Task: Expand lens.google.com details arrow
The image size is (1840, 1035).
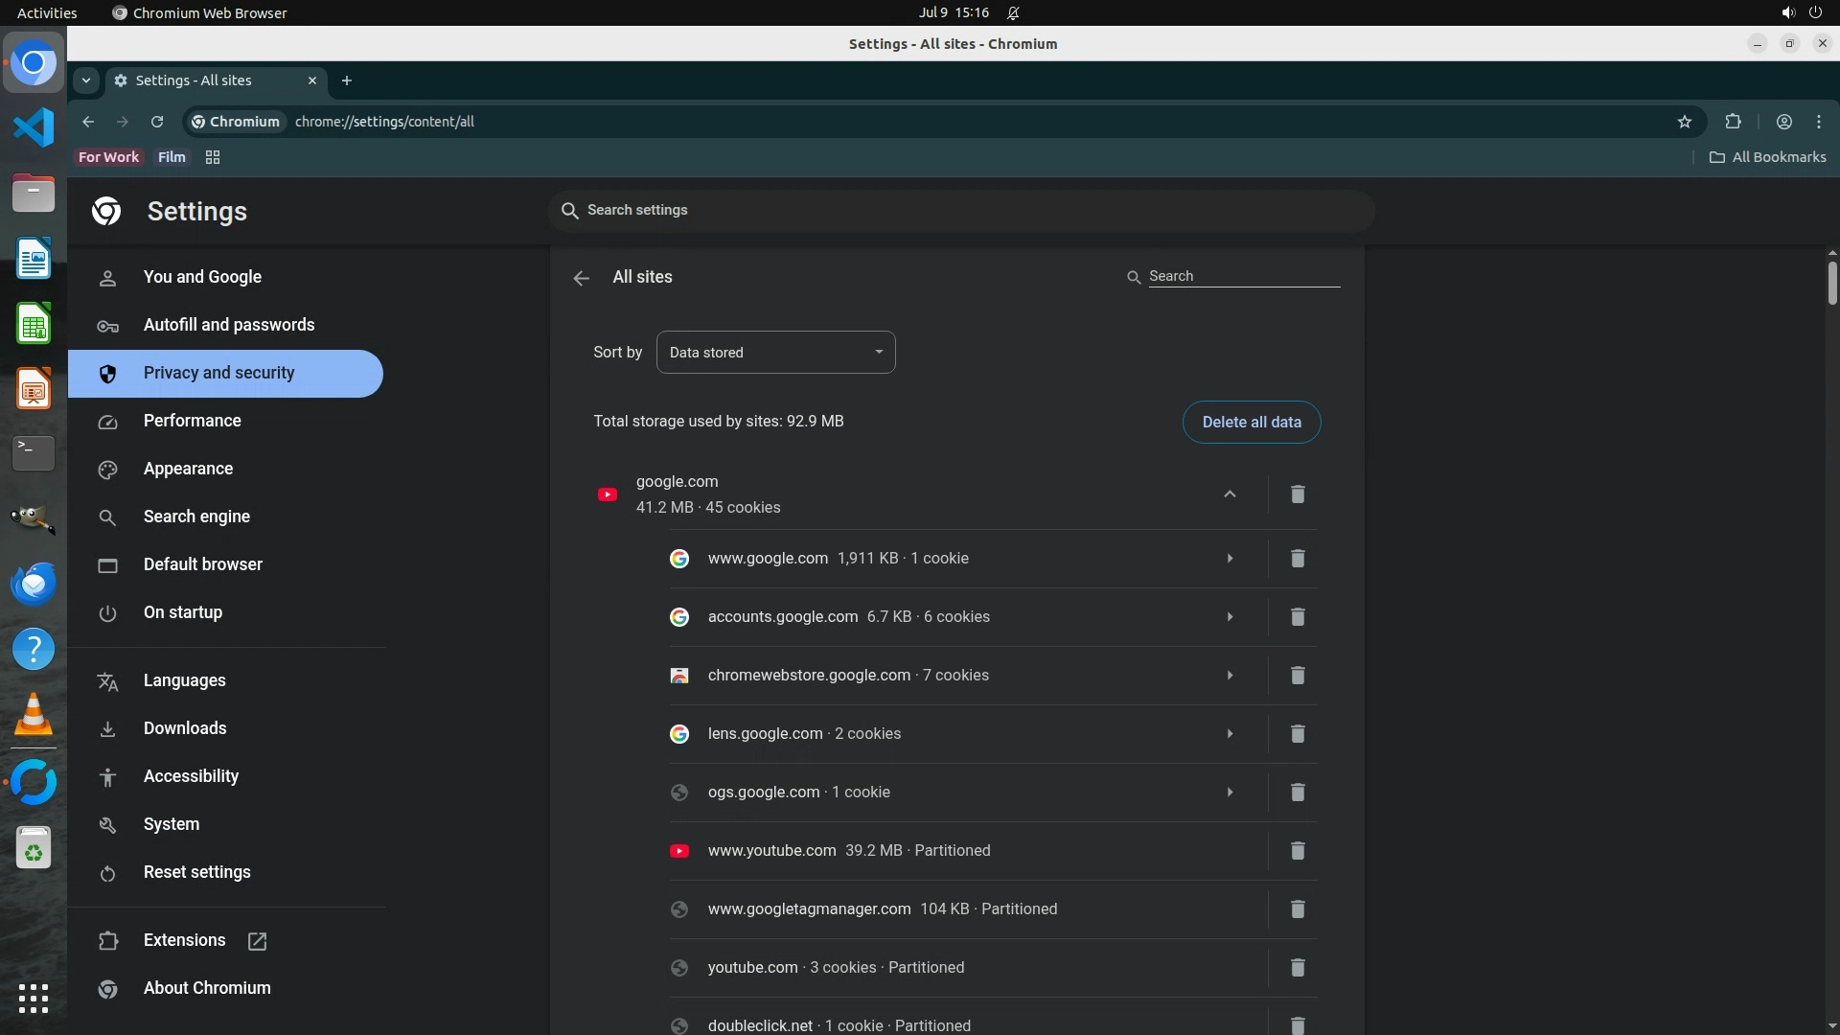Action: pyautogui.click(x=1230, y=734)
